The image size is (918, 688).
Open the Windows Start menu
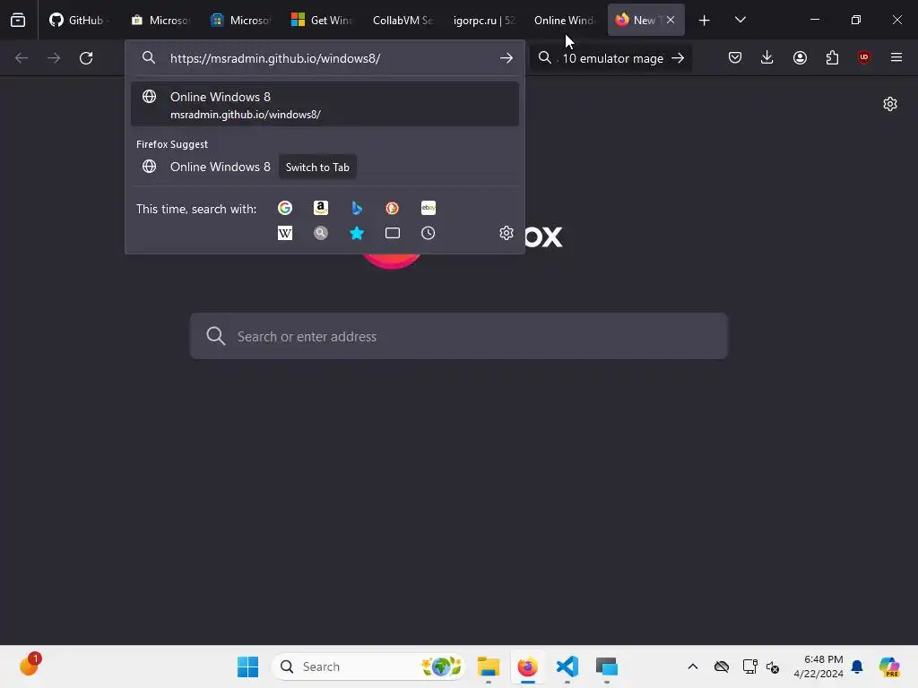(247, 666)
